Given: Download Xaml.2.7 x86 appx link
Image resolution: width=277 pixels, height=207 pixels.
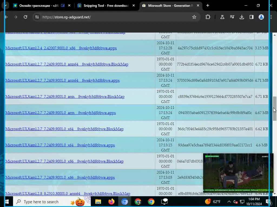Looking at the screenshot, I should [x=60, y=178].
